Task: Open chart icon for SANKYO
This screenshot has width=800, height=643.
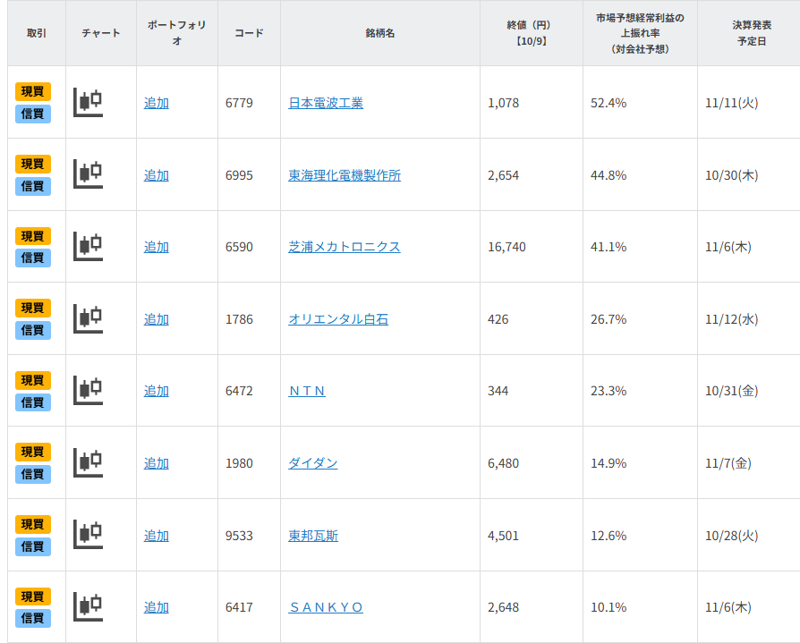Action: click(x=88, y=606)
